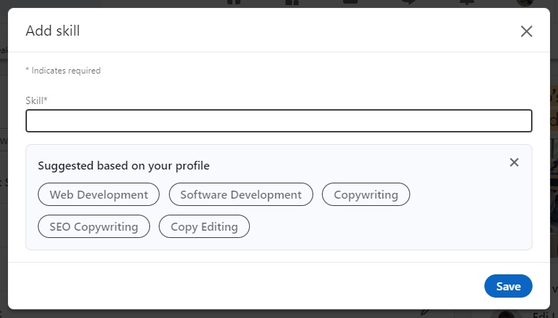Add the SEO Copywriting suggestion
Image resolution: width=558 pixels, height=318 pixels.
(93, 227)
